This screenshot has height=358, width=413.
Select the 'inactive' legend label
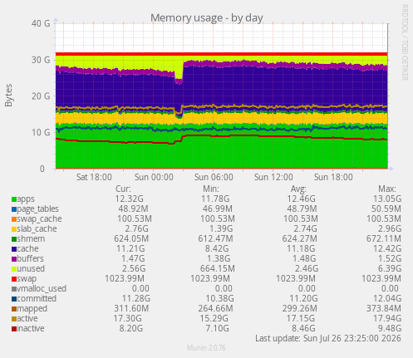coord(31,329)
